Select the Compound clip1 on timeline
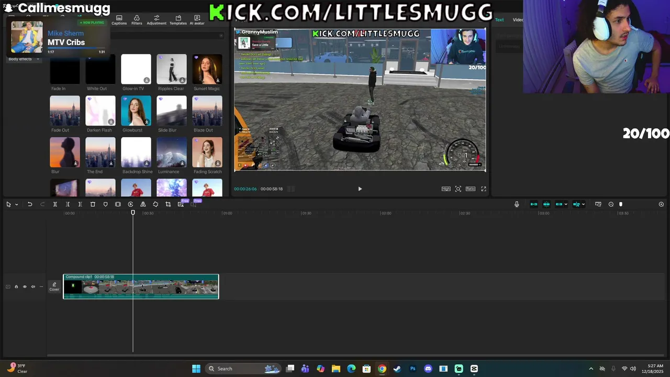 (x=141, y=286)
